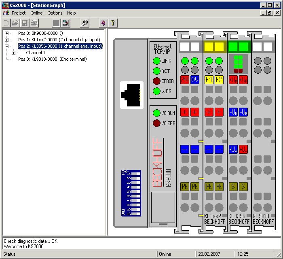The height and width of the screenshot is (259, 283).
Task: Open a project with the folder icon
Action: [15, 23]
